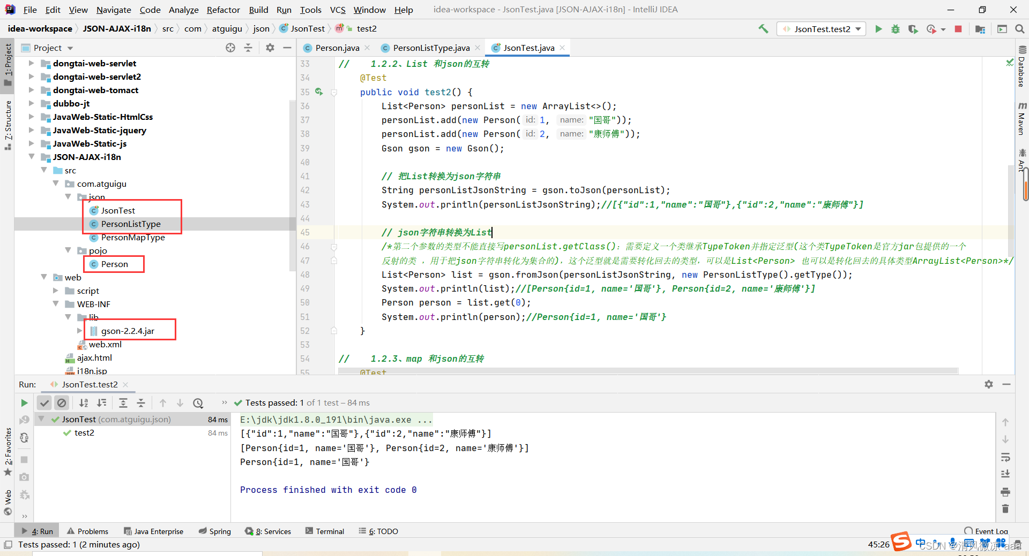The height and width of the screenshot is (556, 1029).
Task: Switch to PersonListType.java editor tab
Action: 431,48
